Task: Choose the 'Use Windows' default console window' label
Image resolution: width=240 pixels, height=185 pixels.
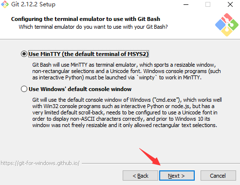Action: click(80, 89)
